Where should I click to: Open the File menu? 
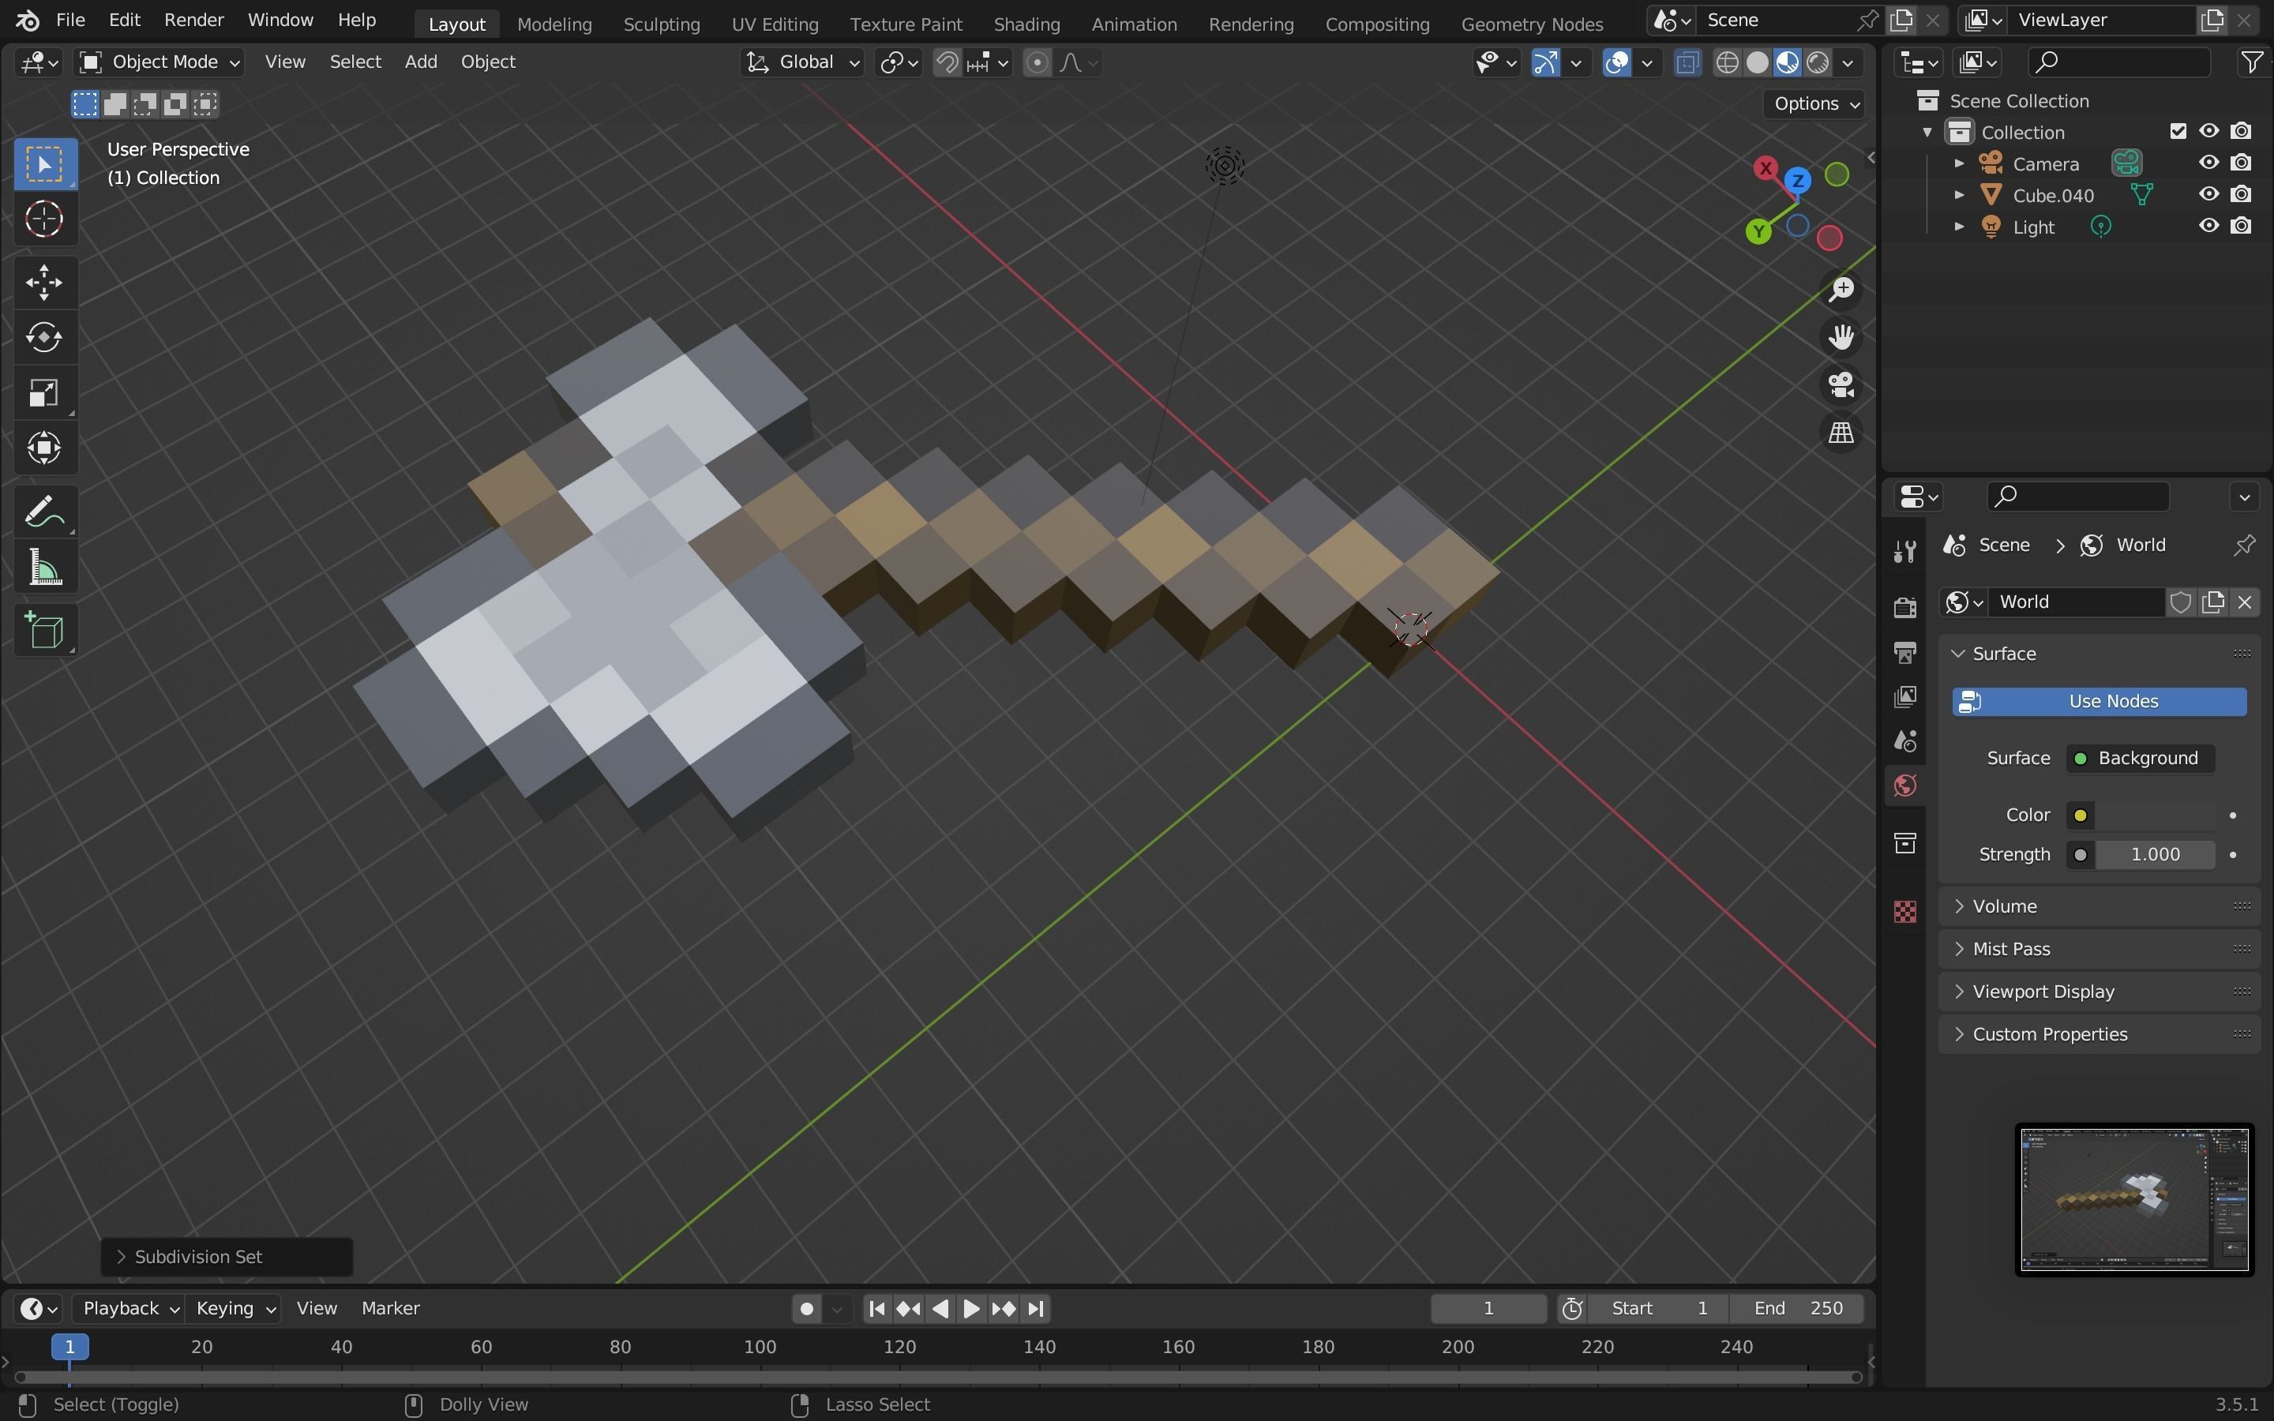click(x=70, y=20)
